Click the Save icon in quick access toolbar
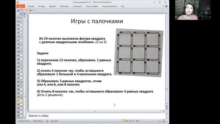Viewport: 220px width, 124px height. click(18, 10)
